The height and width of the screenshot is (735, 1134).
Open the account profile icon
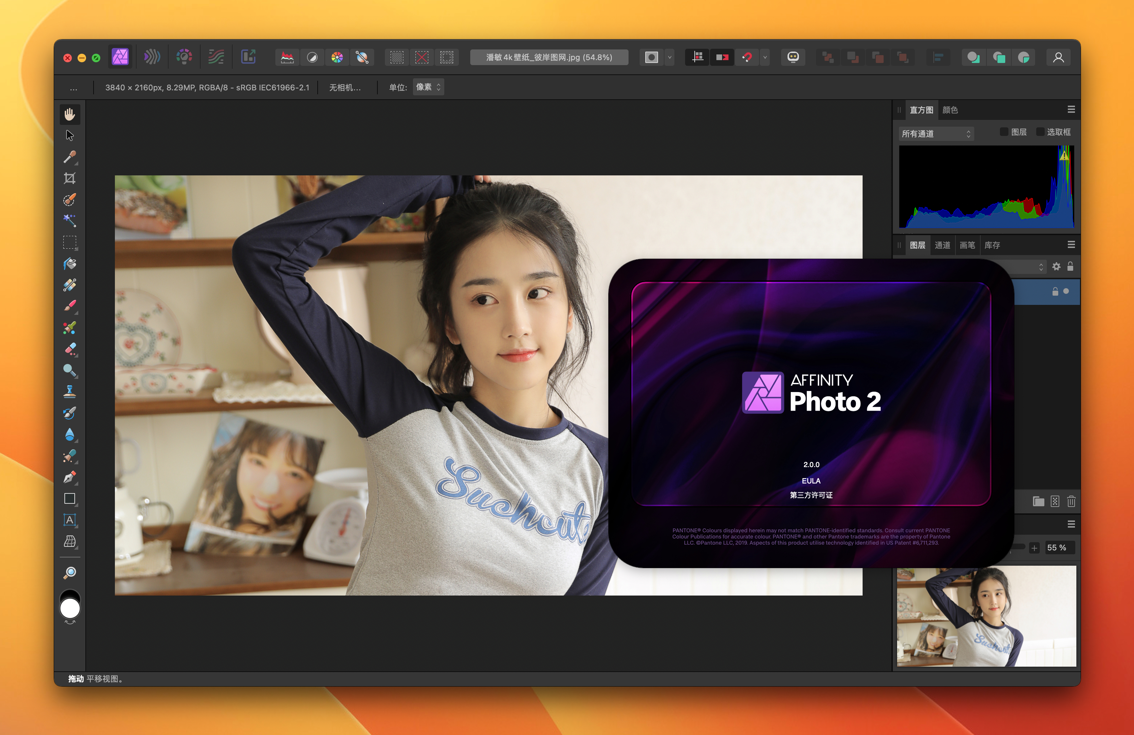[x=1058, y=58]
